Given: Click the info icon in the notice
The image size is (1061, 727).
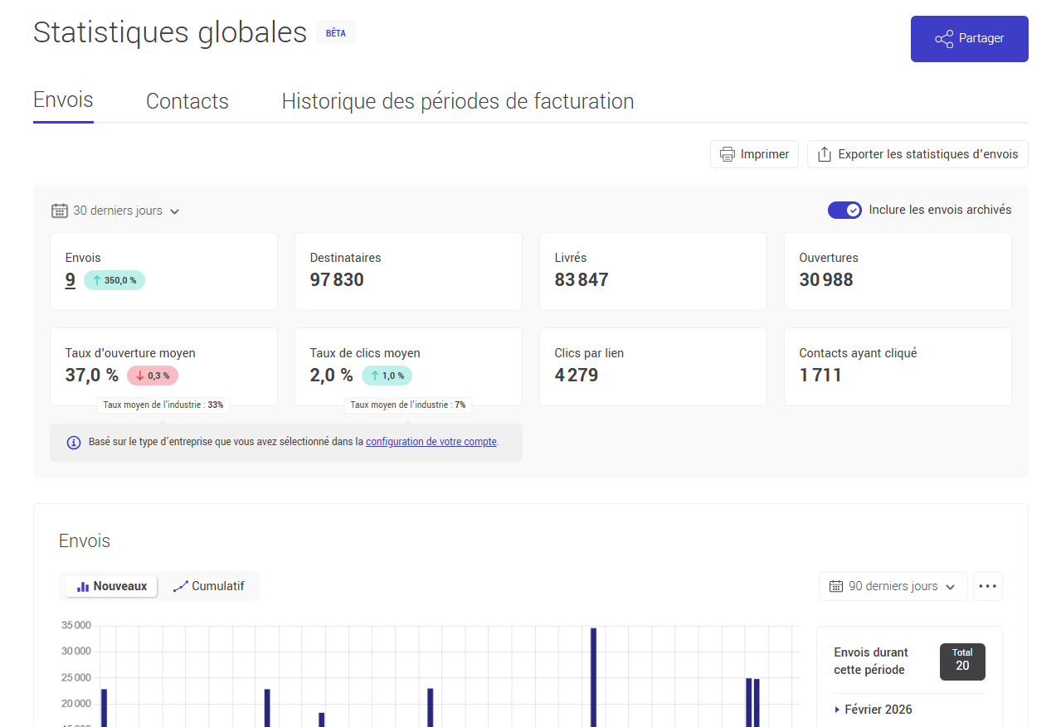Looking at the screenshot, I should click(x=74, y=443).
